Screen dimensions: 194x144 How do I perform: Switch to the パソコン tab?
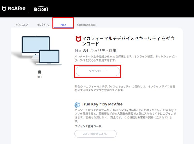pyautogui.click(x=22, y=25)
